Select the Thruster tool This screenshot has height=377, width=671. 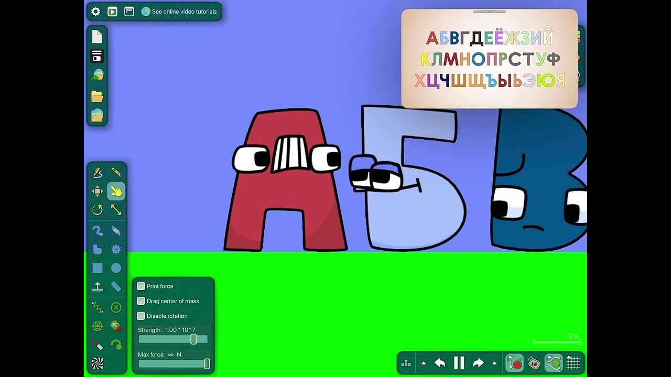point(116,326)
